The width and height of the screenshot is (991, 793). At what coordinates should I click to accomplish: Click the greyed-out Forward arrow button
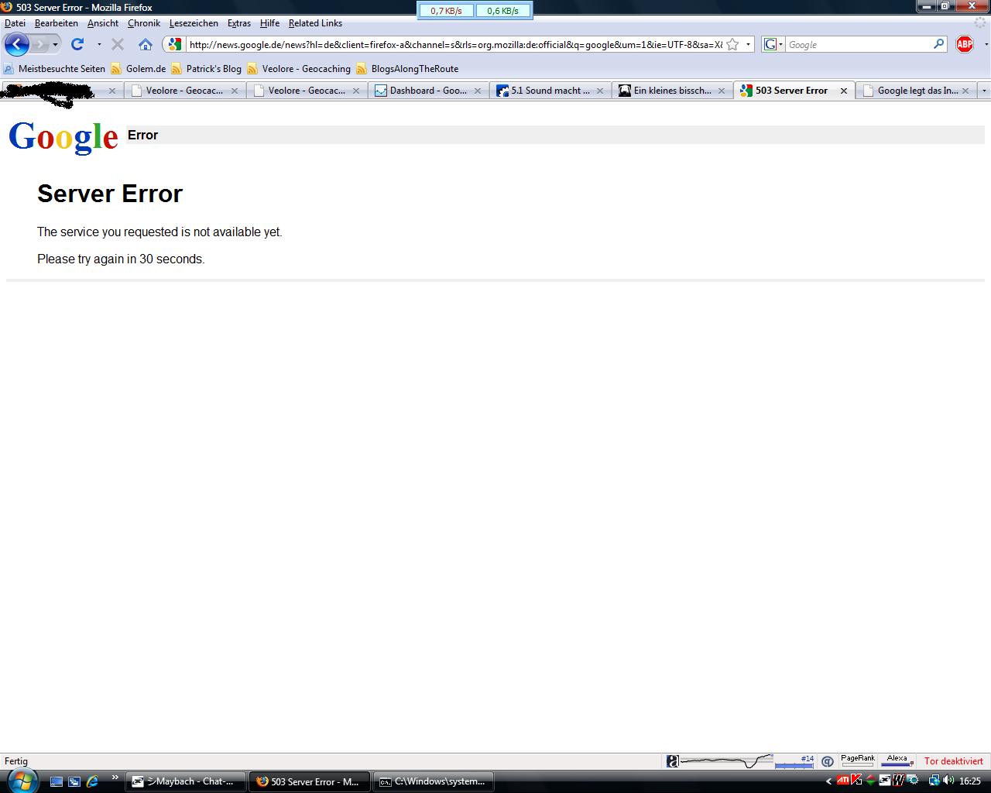coord(39,44)
